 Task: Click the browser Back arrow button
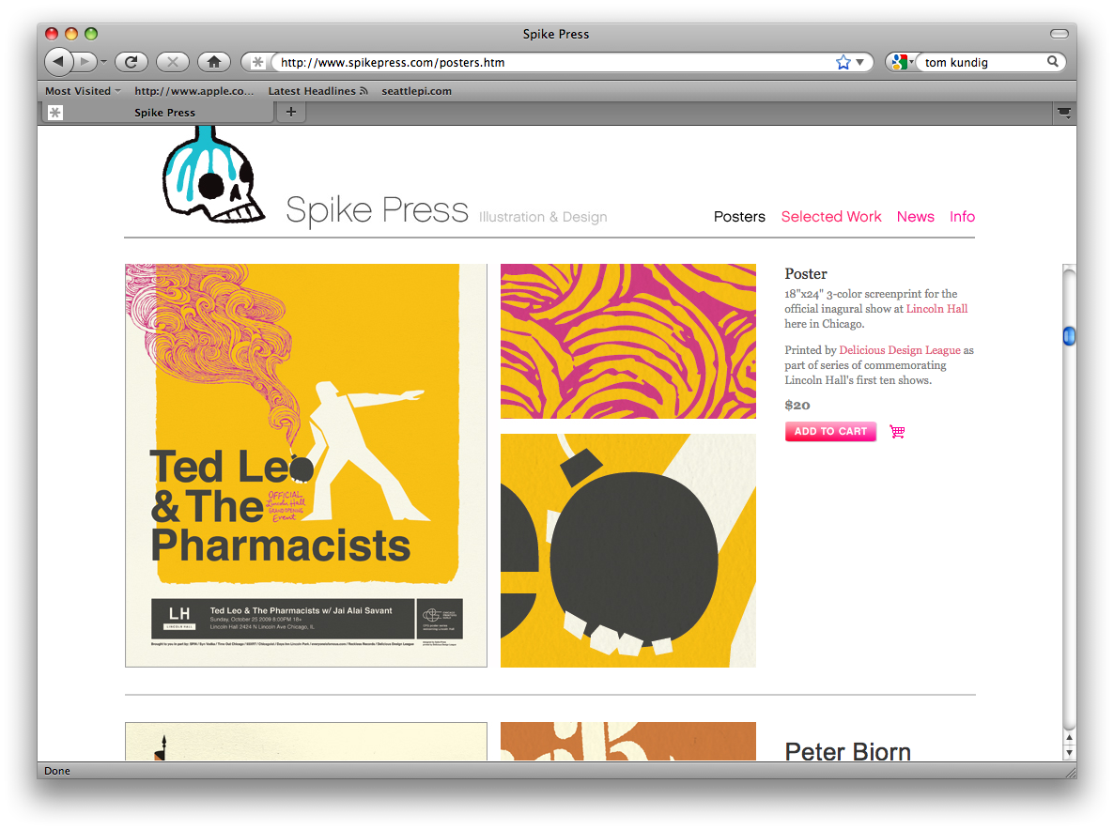[x=58, y=62]
